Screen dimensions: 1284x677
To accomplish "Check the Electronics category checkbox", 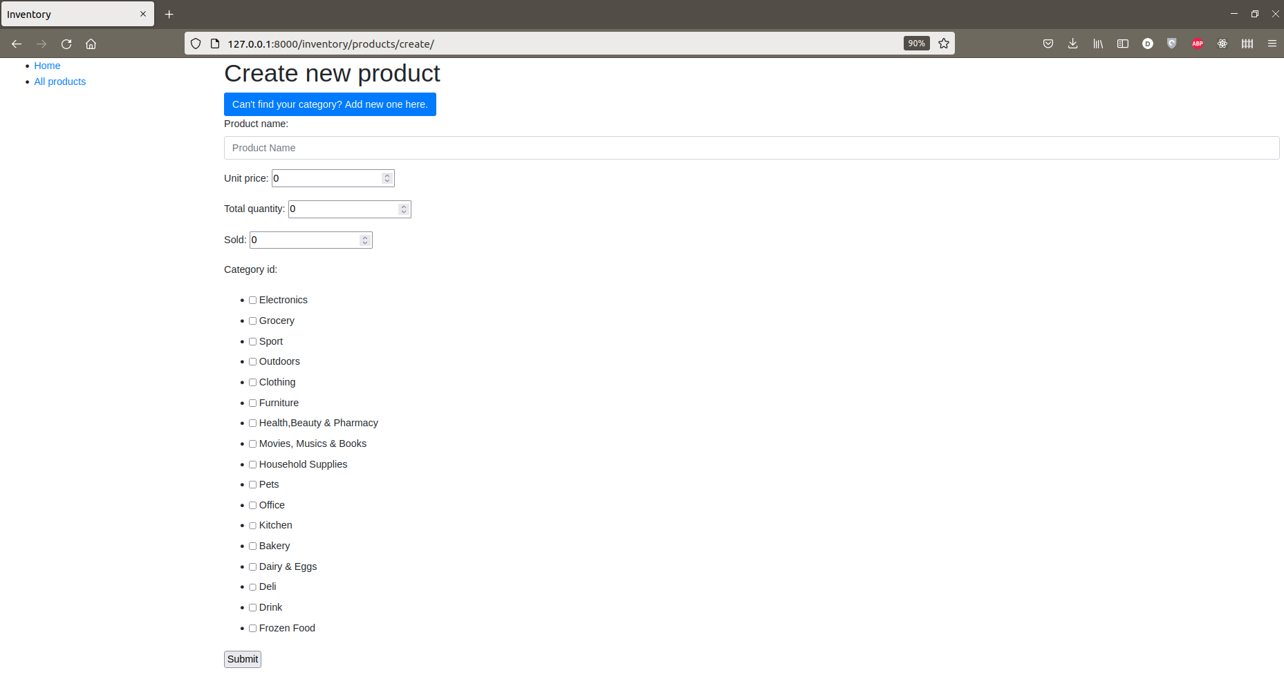I will point(253,301).
